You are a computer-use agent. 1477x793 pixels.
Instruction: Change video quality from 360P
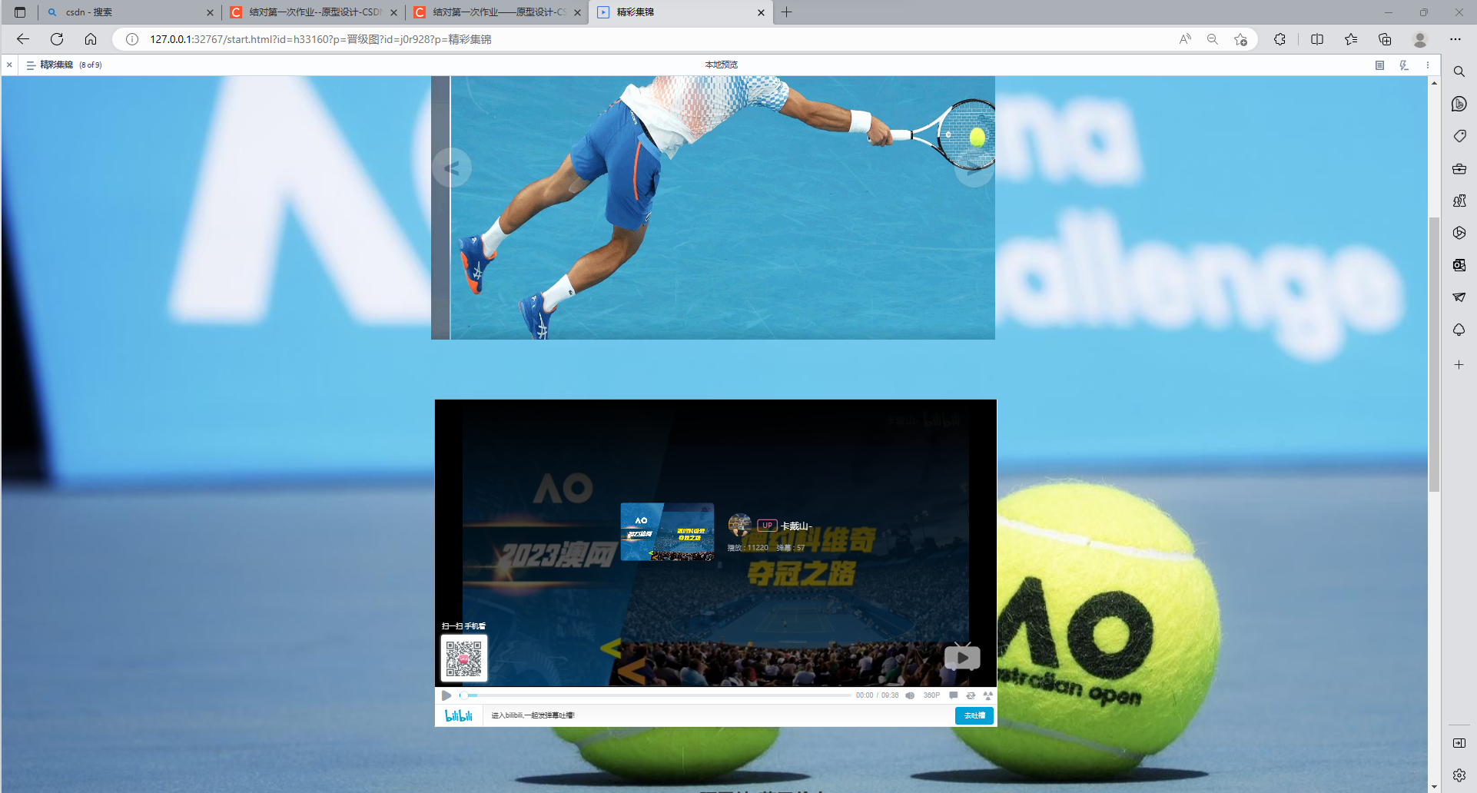931,695
